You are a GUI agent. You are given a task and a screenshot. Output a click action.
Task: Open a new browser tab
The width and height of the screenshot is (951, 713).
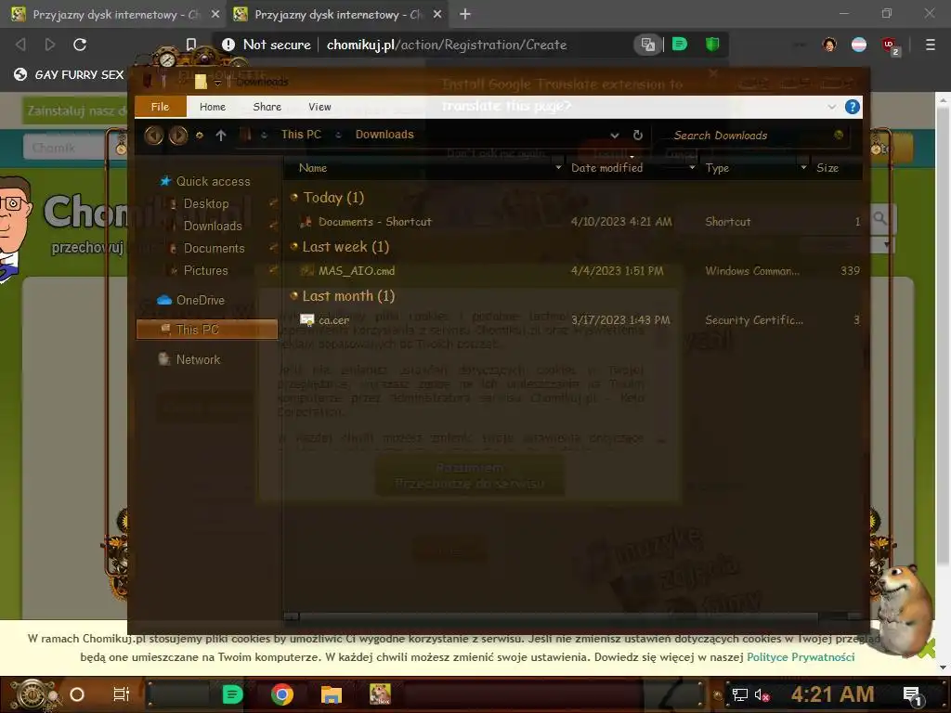[464, 13]
